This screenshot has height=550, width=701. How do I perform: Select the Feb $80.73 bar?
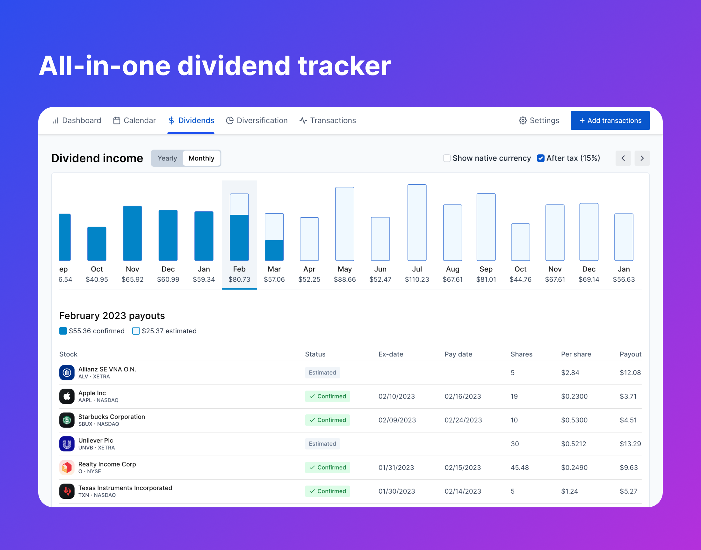239,227
